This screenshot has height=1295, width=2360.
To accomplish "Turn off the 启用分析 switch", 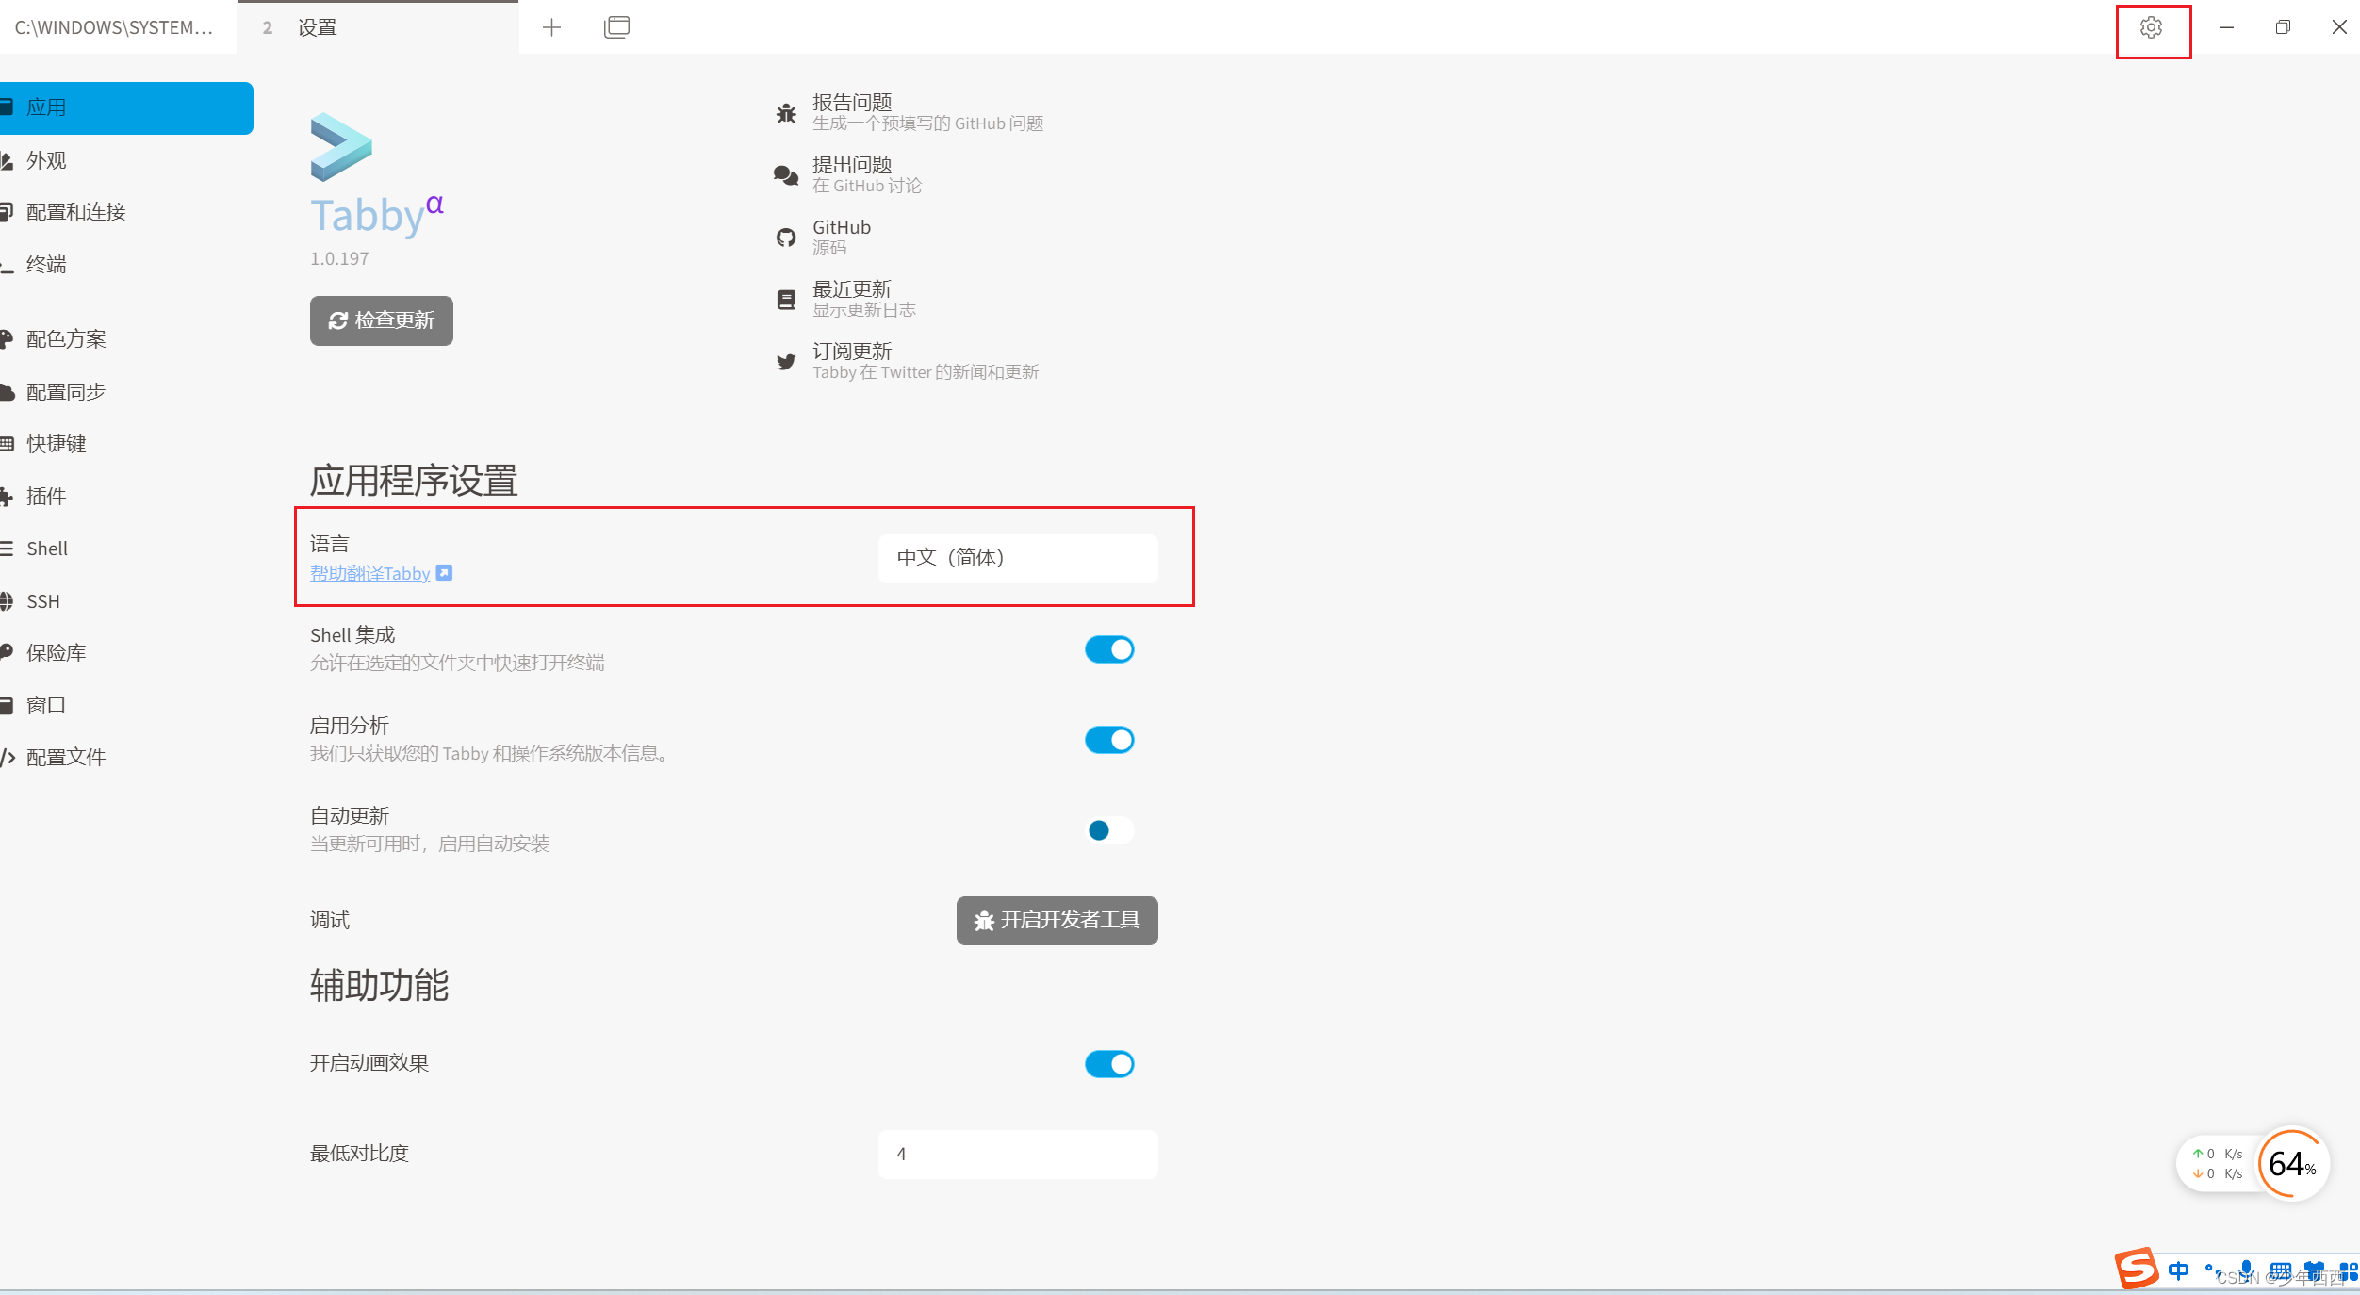I will [1109, 740].
